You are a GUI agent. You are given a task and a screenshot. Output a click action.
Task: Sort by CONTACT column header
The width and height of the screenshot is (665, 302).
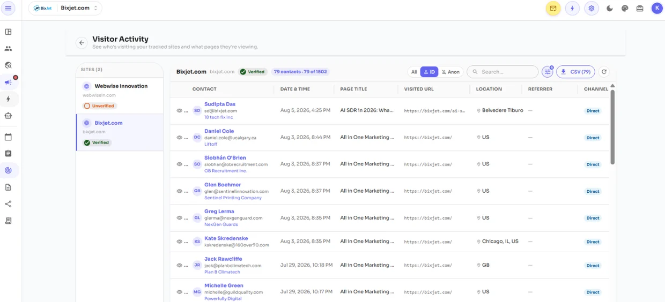(204, 89)
